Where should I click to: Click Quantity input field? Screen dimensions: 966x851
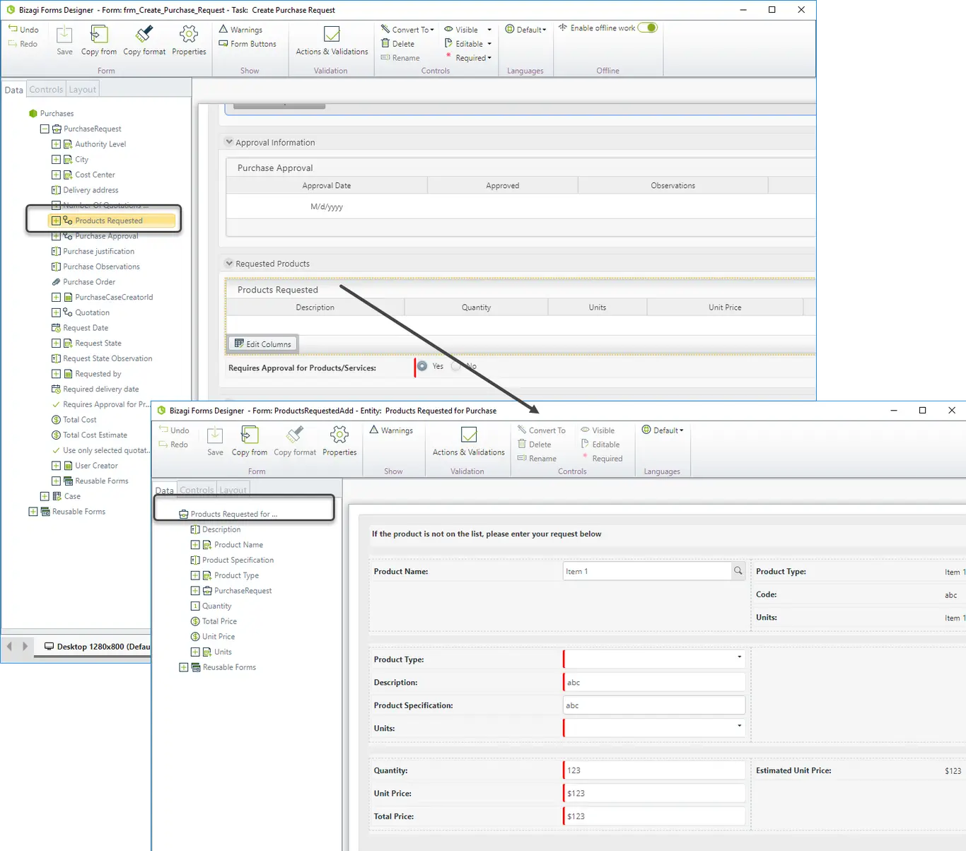pos(654,770)
